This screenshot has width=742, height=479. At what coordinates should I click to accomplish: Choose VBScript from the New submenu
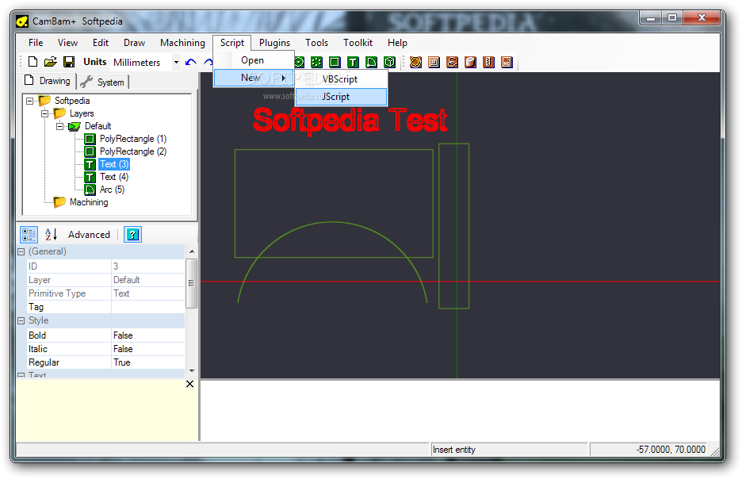pos(341,79)
